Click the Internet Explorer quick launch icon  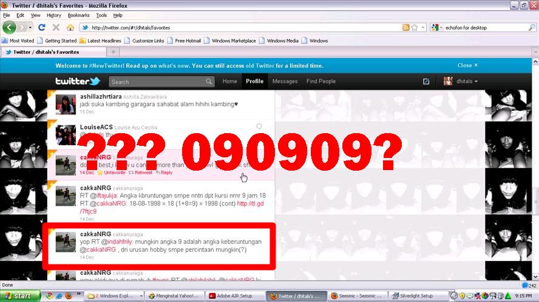click(x=59, y=295)
